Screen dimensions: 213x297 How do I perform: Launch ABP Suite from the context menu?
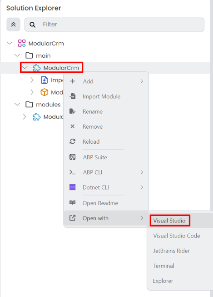pyautogui.click(x=106, y=157)
